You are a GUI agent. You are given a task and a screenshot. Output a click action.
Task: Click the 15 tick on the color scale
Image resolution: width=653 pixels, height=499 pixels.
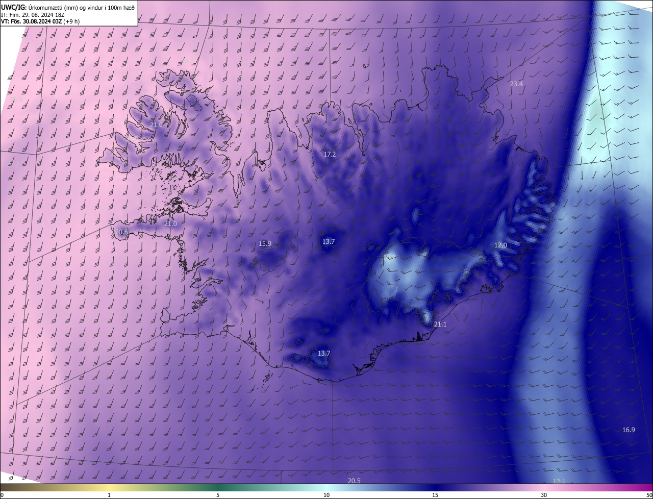point(435,495)
